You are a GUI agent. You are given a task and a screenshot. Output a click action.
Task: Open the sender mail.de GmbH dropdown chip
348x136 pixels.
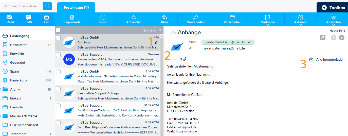[227, 42]
